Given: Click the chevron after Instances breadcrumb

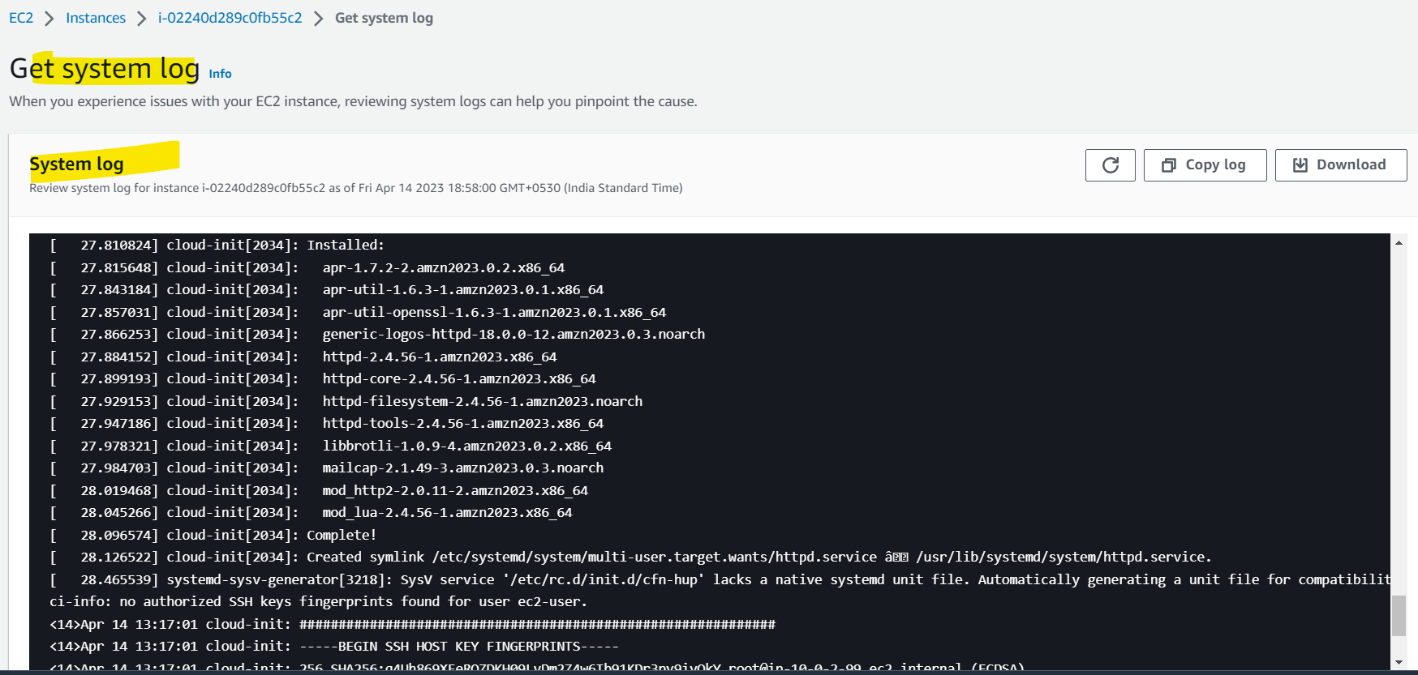Looking at the screenshot, I should click(142, 17).
